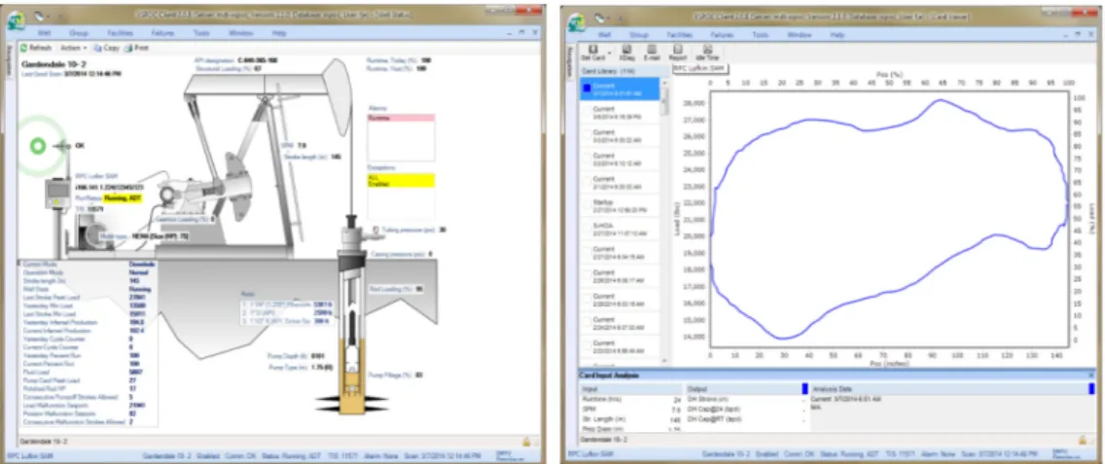The height and width of the screenshot is (464, 1105).
Task: Click the Print toolbar icon
Action: pos(128,48)
